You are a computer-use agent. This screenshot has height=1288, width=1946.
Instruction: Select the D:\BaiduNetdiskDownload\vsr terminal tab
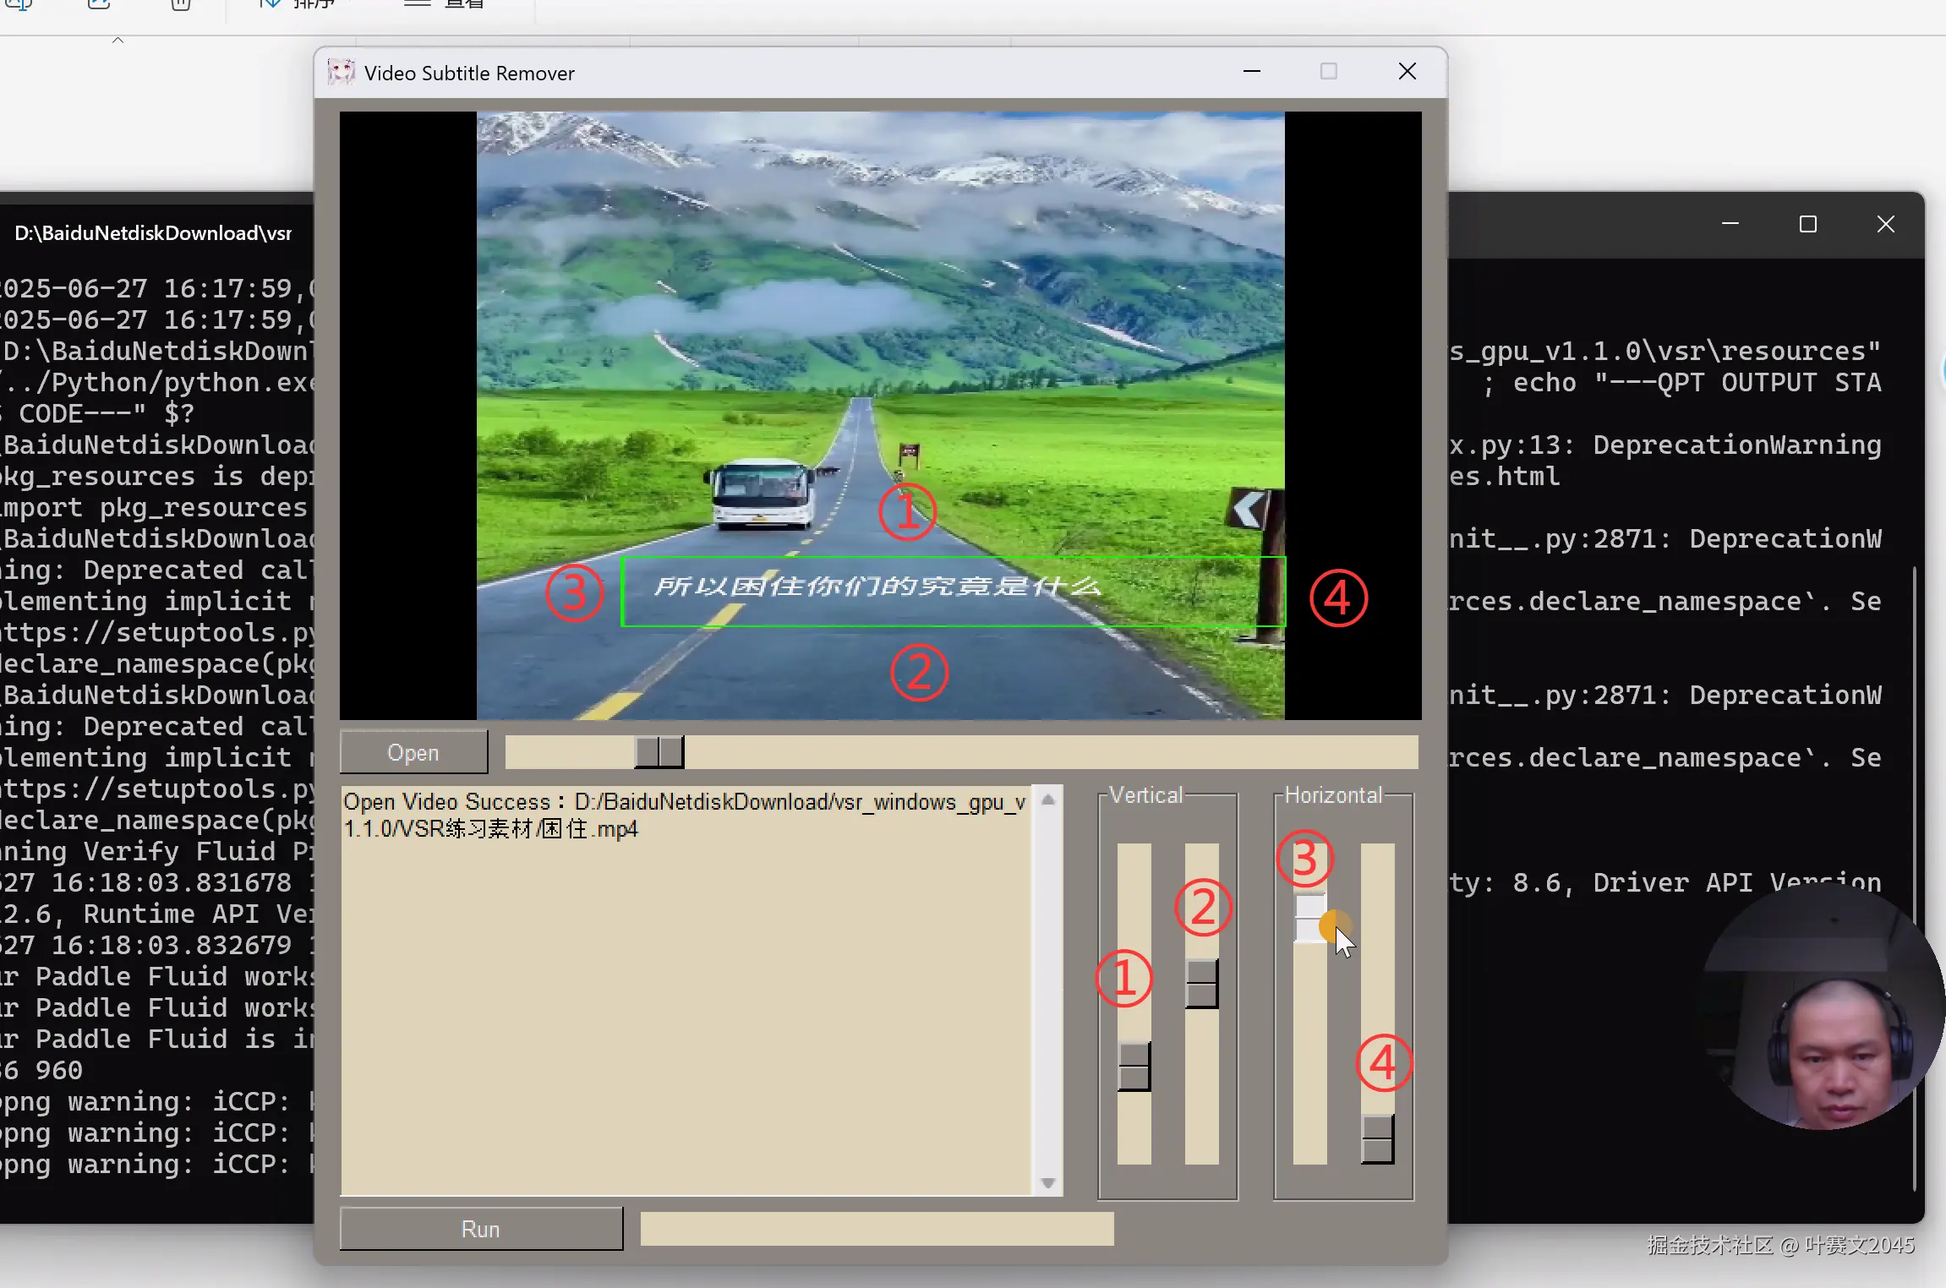tap(152, 233)
